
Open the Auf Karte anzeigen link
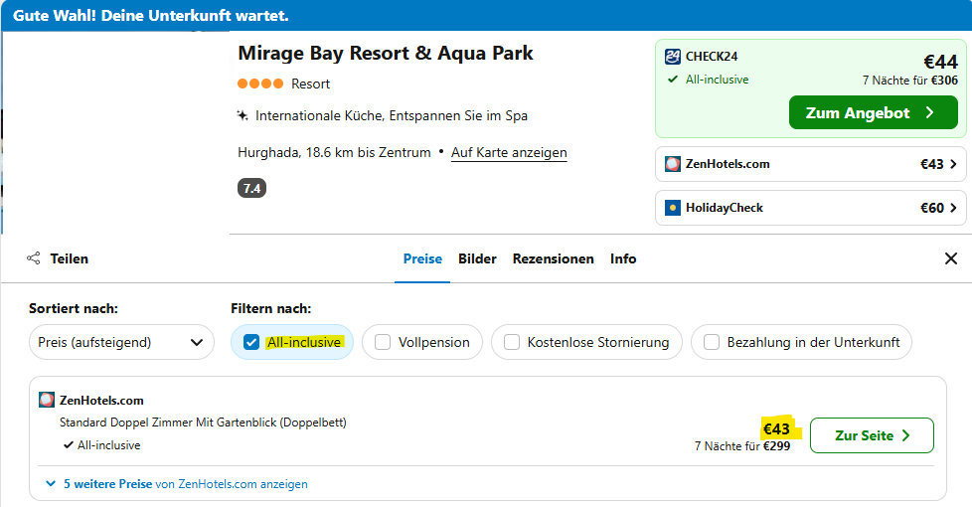click(x=509, y=152)
